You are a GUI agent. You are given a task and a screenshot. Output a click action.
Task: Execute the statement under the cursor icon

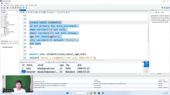pyautogui.click(x=29, y=12)
